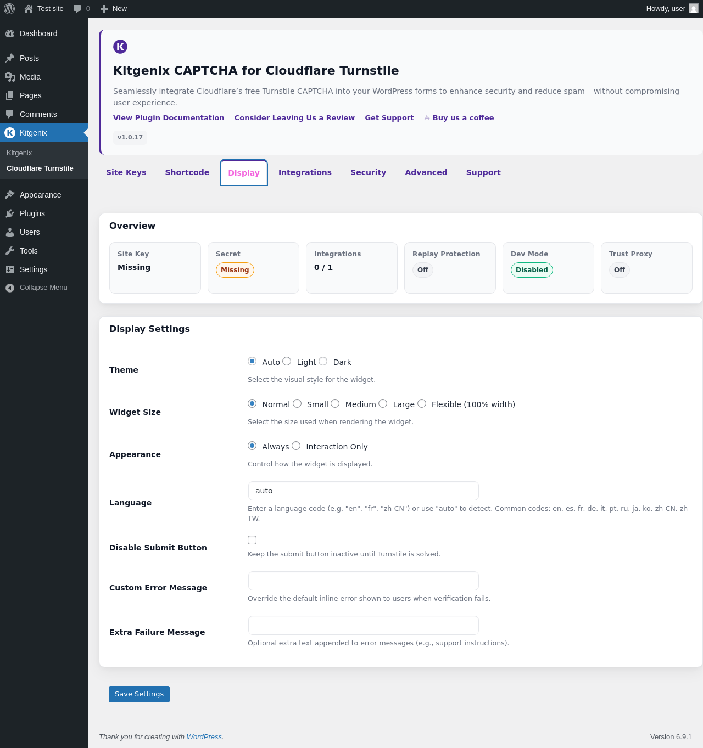Click the Save Settings button
This screenshot has height=748, width=703.
[x=139, y=694]
